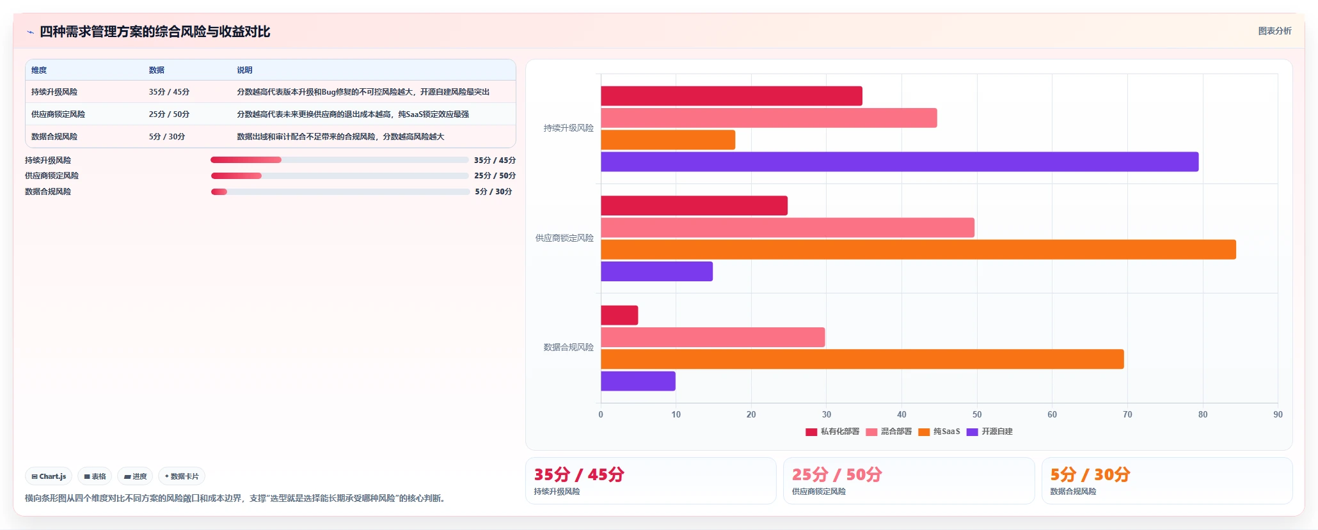The height and width of the screenshot is (530, 1318).
Task: Click the 持续升级风险 progress bar
Action: (340, 160)
